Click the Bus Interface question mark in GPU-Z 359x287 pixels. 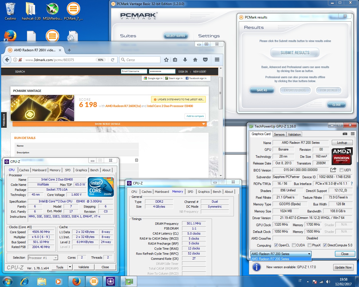tap(352, 184)
